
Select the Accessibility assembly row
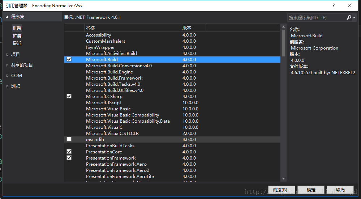172,35
